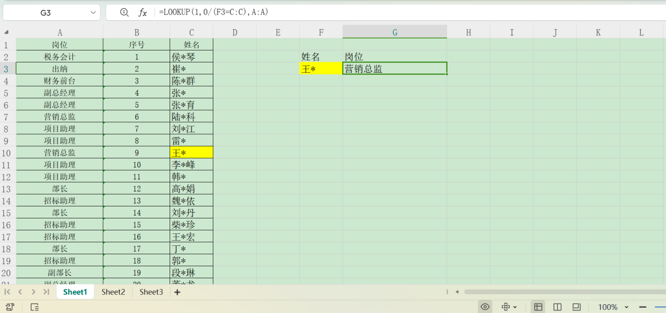
Task: Click the zoom magnifier icon in formula bar
Action: 124,12
